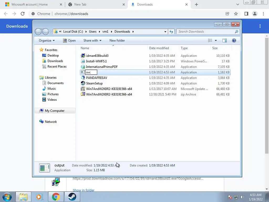
Task: Switch to the New Tab tab
Action: click(x=80, y=4)
